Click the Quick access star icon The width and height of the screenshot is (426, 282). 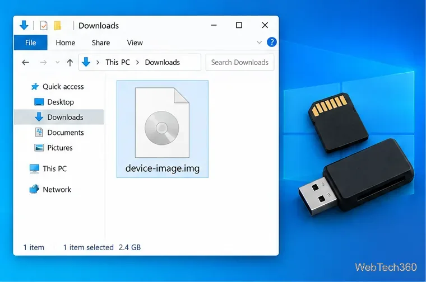coord(35,87)
